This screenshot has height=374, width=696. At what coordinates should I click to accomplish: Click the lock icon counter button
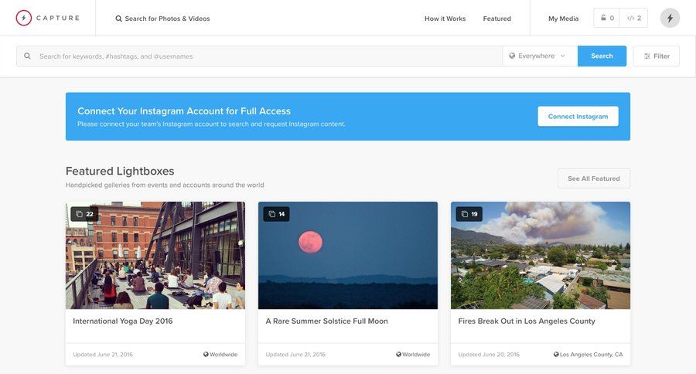(607, 18)
